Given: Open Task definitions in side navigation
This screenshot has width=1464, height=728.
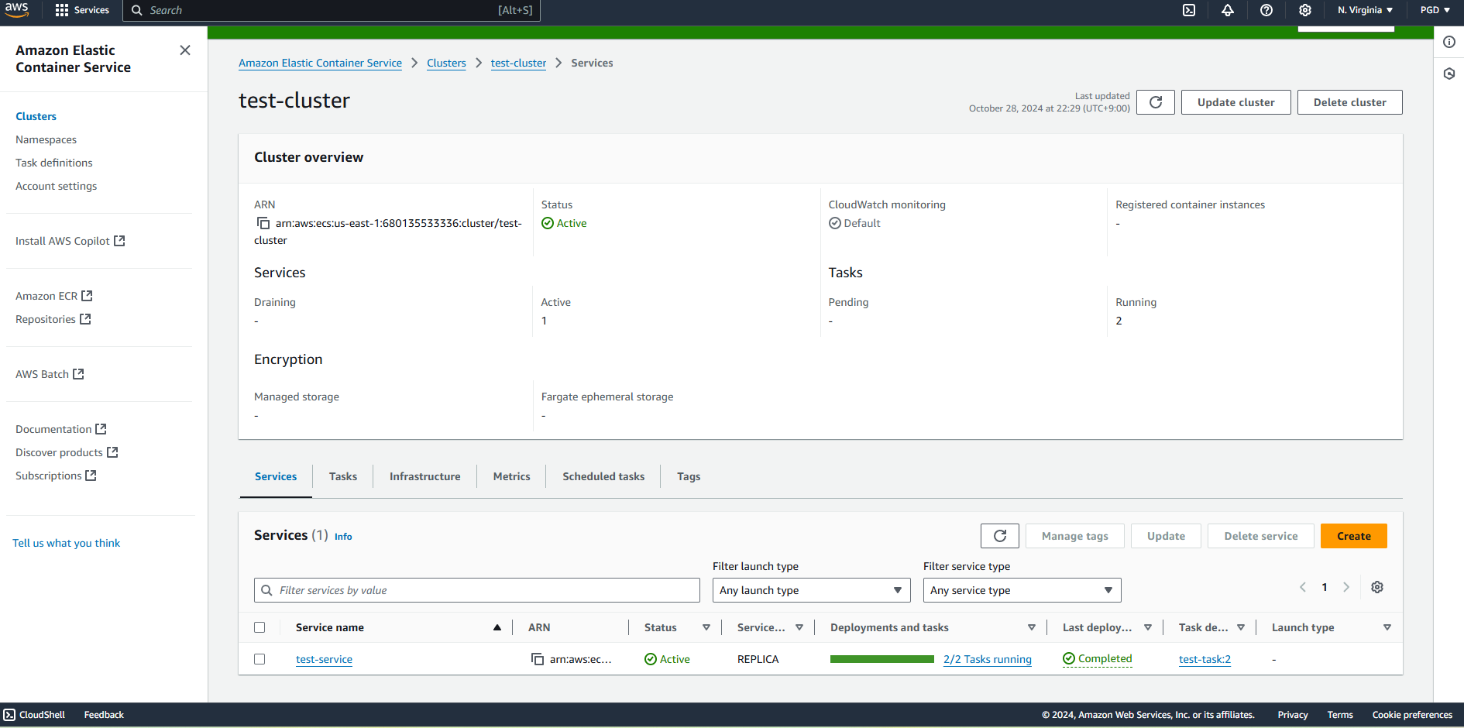Looking at the screenshot, I should click(54, 163).
